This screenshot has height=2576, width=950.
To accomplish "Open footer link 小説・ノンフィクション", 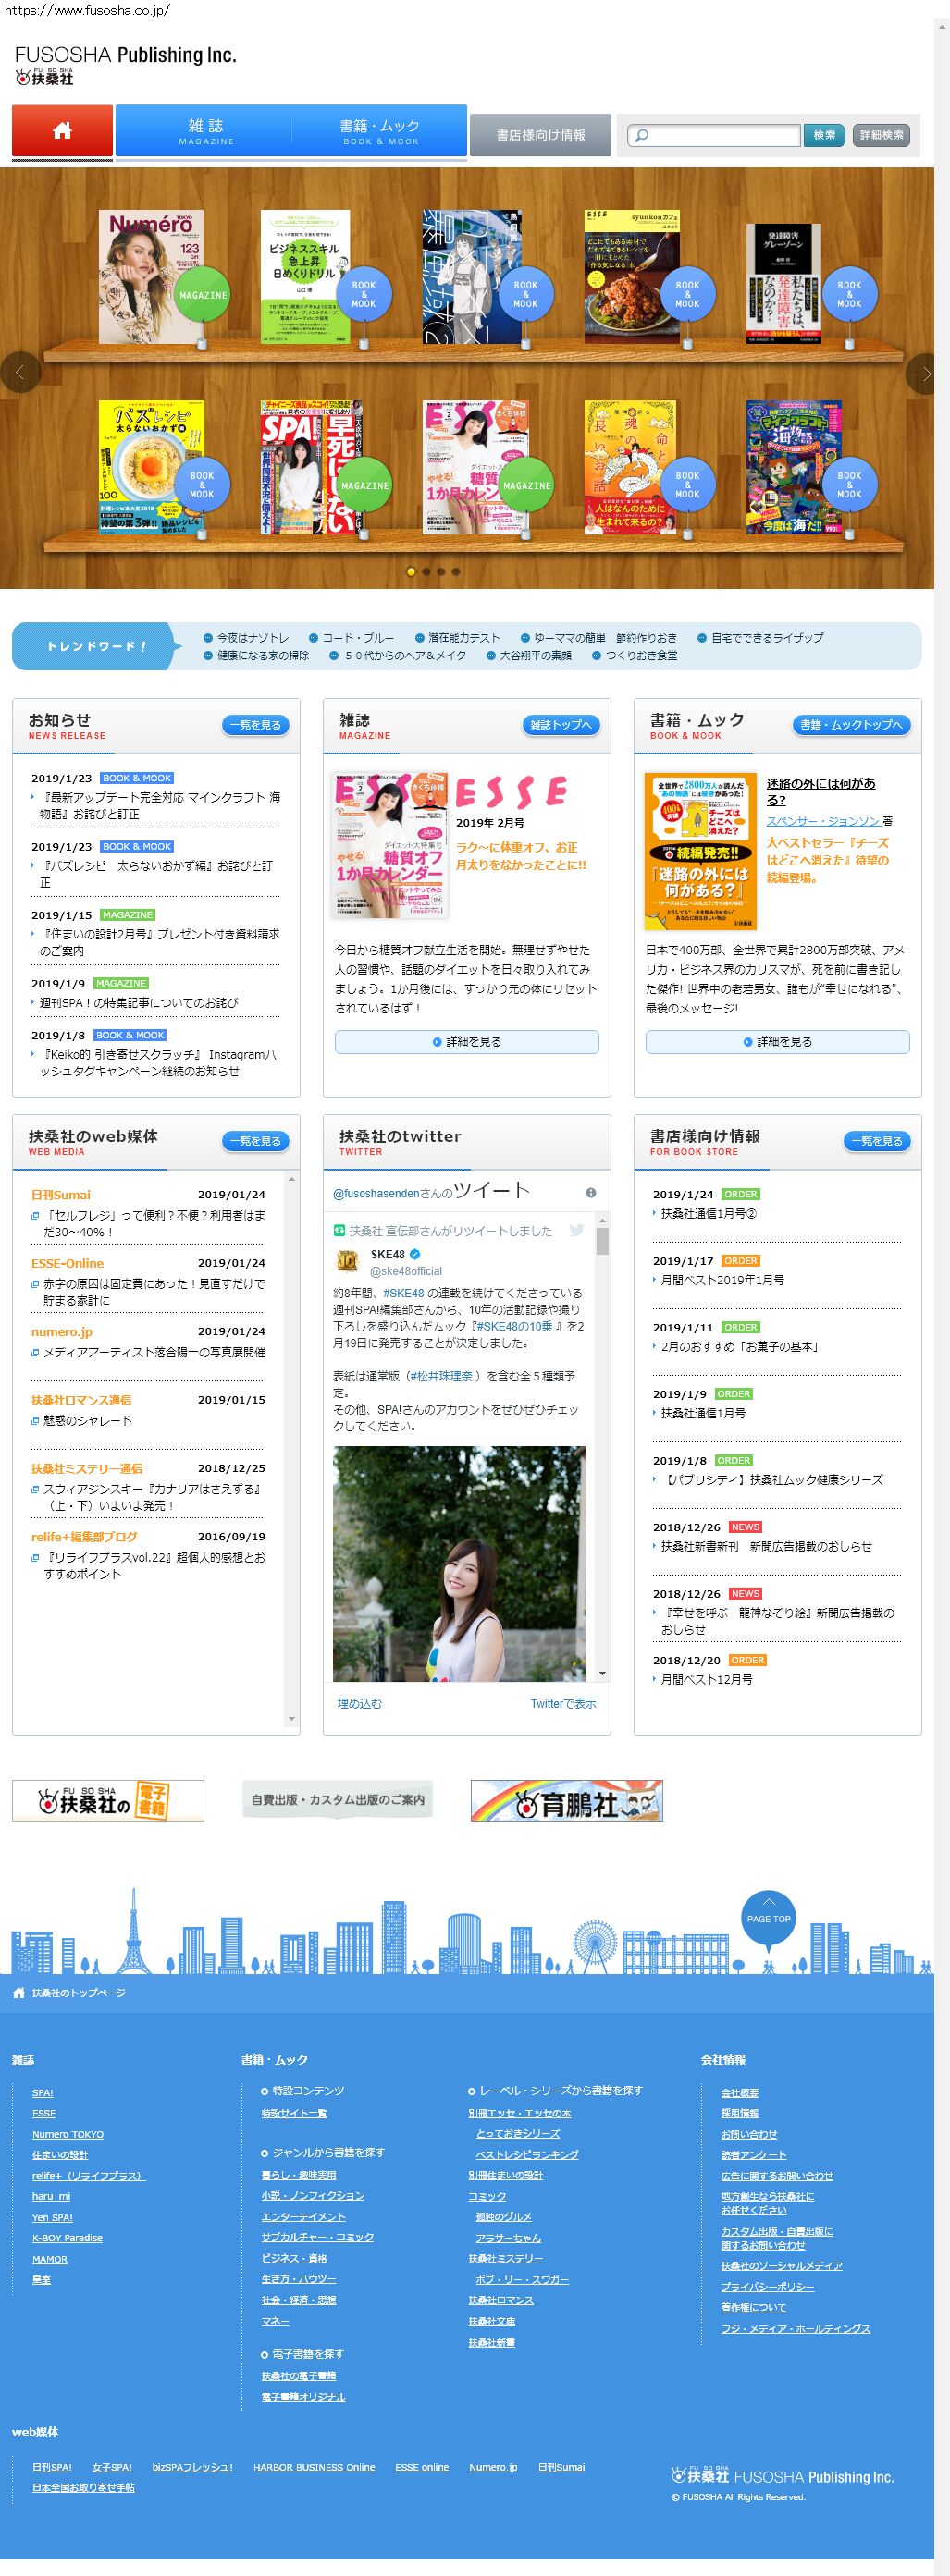I will pos(313,2195).
